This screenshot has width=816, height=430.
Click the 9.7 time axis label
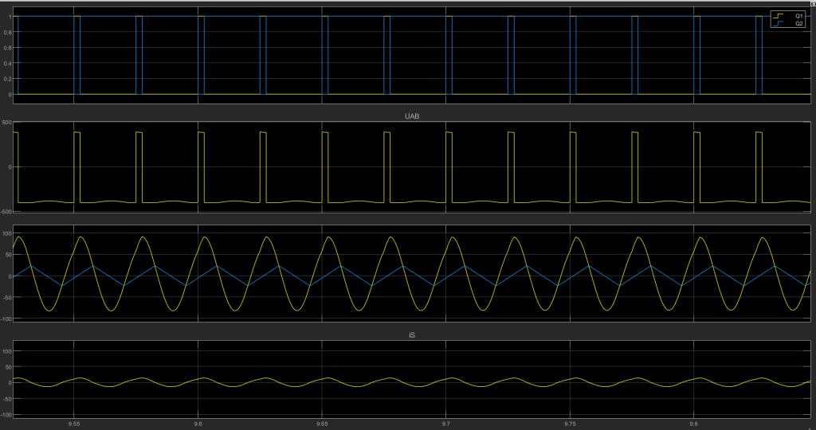446,424
